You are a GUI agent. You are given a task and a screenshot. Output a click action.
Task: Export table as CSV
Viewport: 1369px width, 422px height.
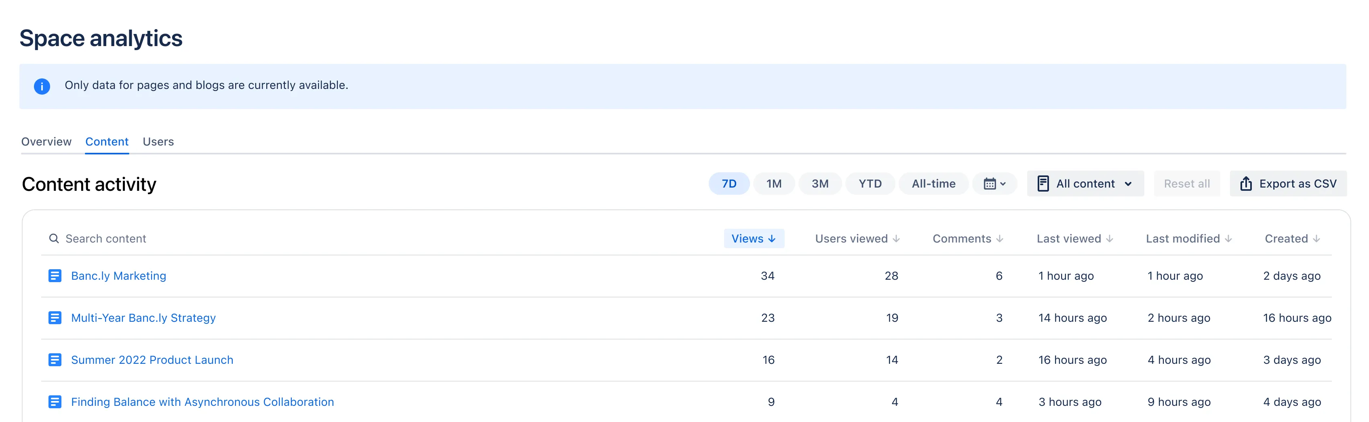click(x=1288, y=184)
